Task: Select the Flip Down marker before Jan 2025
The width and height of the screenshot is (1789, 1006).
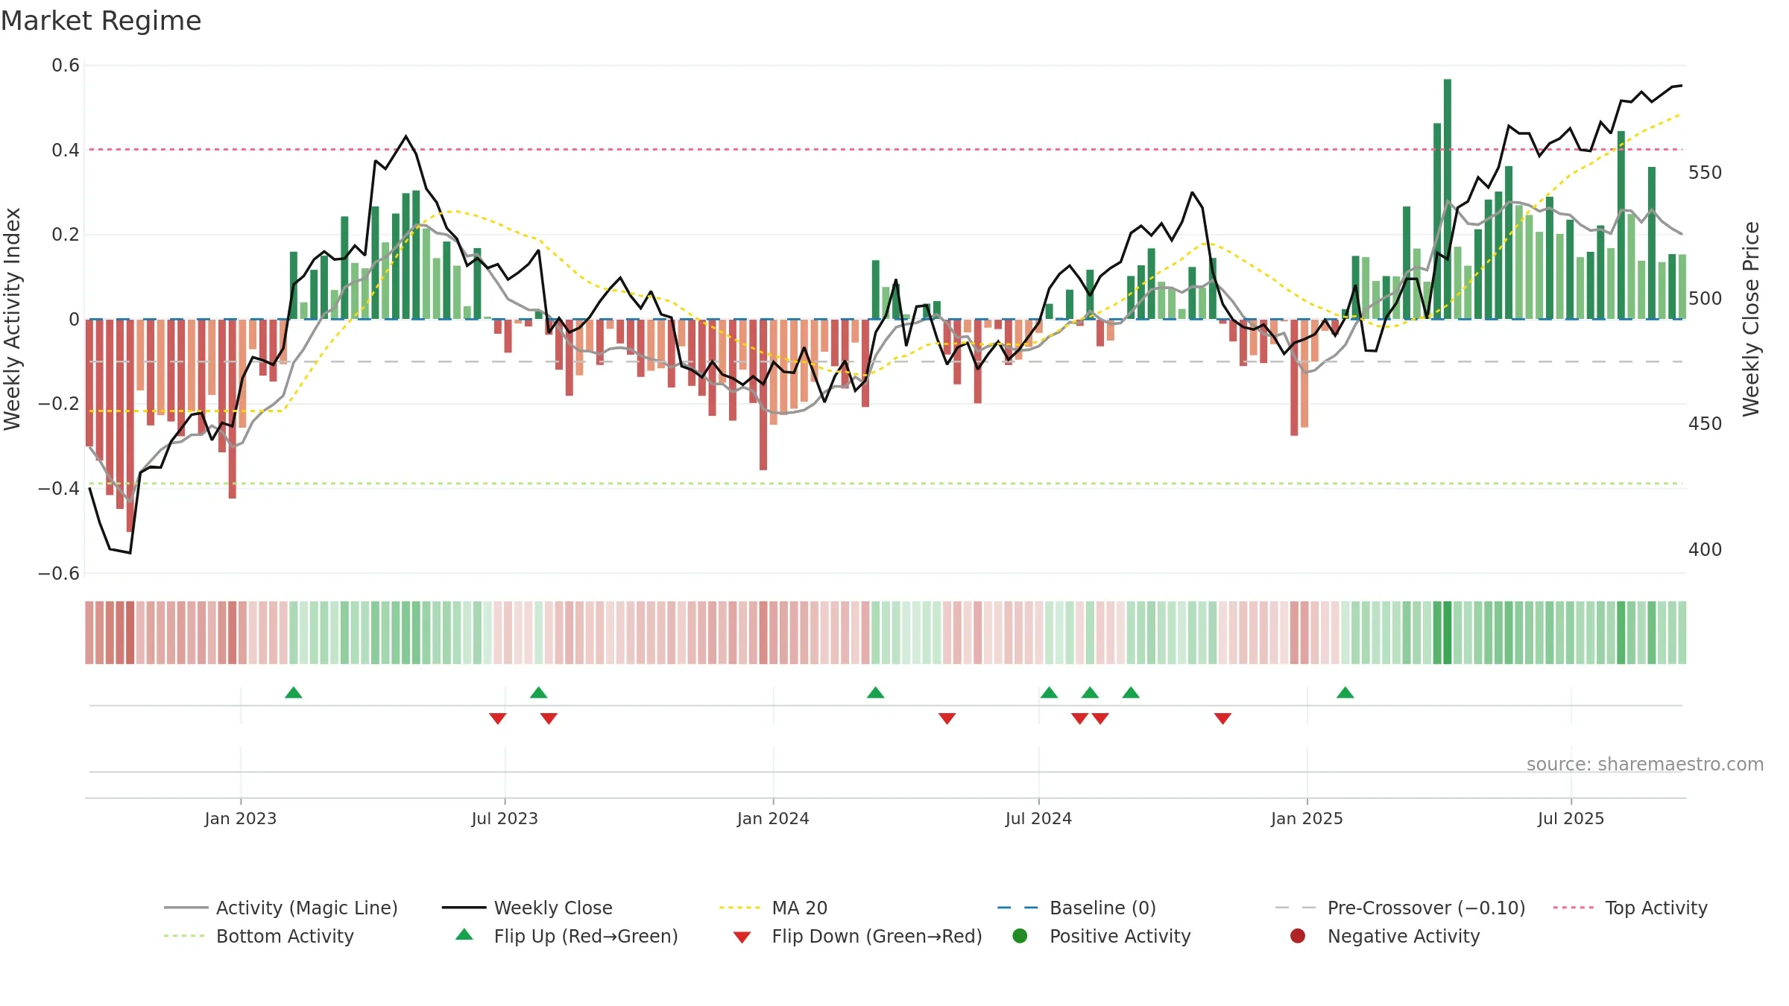Action: coord(1222,718)
